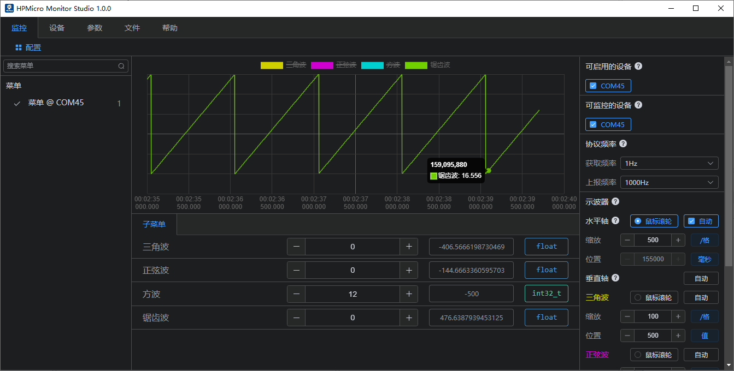
Task: Click help icon next to 示波器
Action: pos(615,201)
